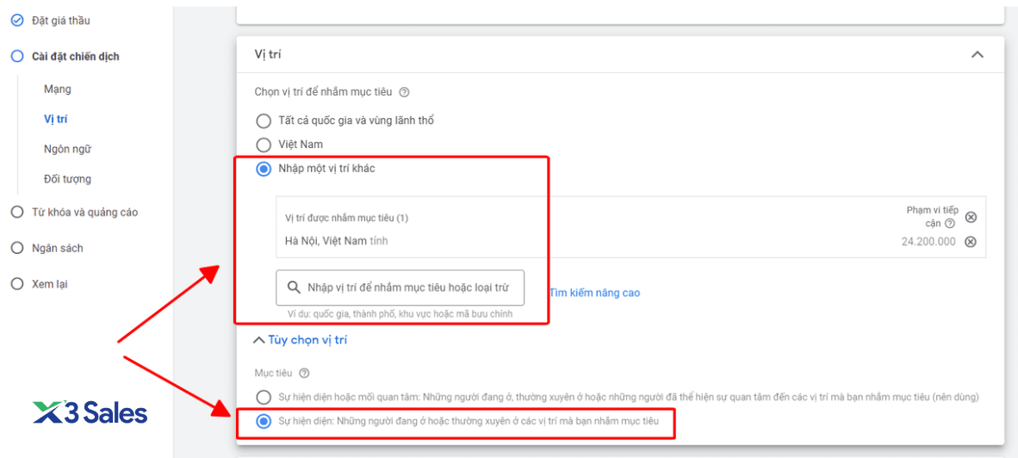Open 'Từ khóa và quảng cáo' step
Image resolution: width=1018 pixels, height=458 pixels.
[x=84, y=212]
